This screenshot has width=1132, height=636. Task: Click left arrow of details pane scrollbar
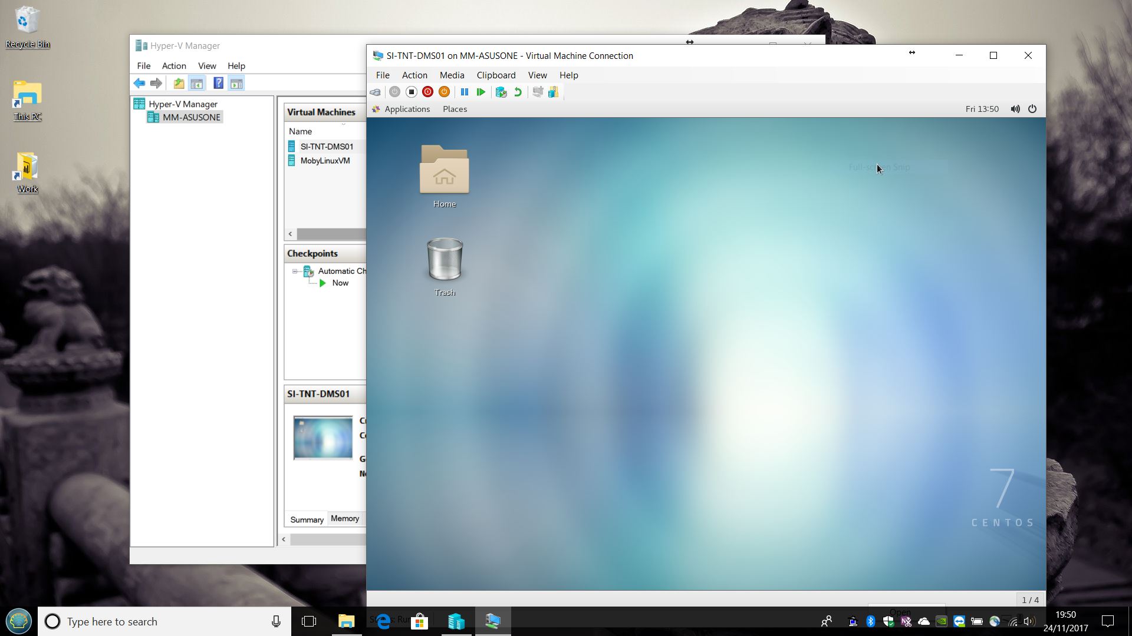284,539
